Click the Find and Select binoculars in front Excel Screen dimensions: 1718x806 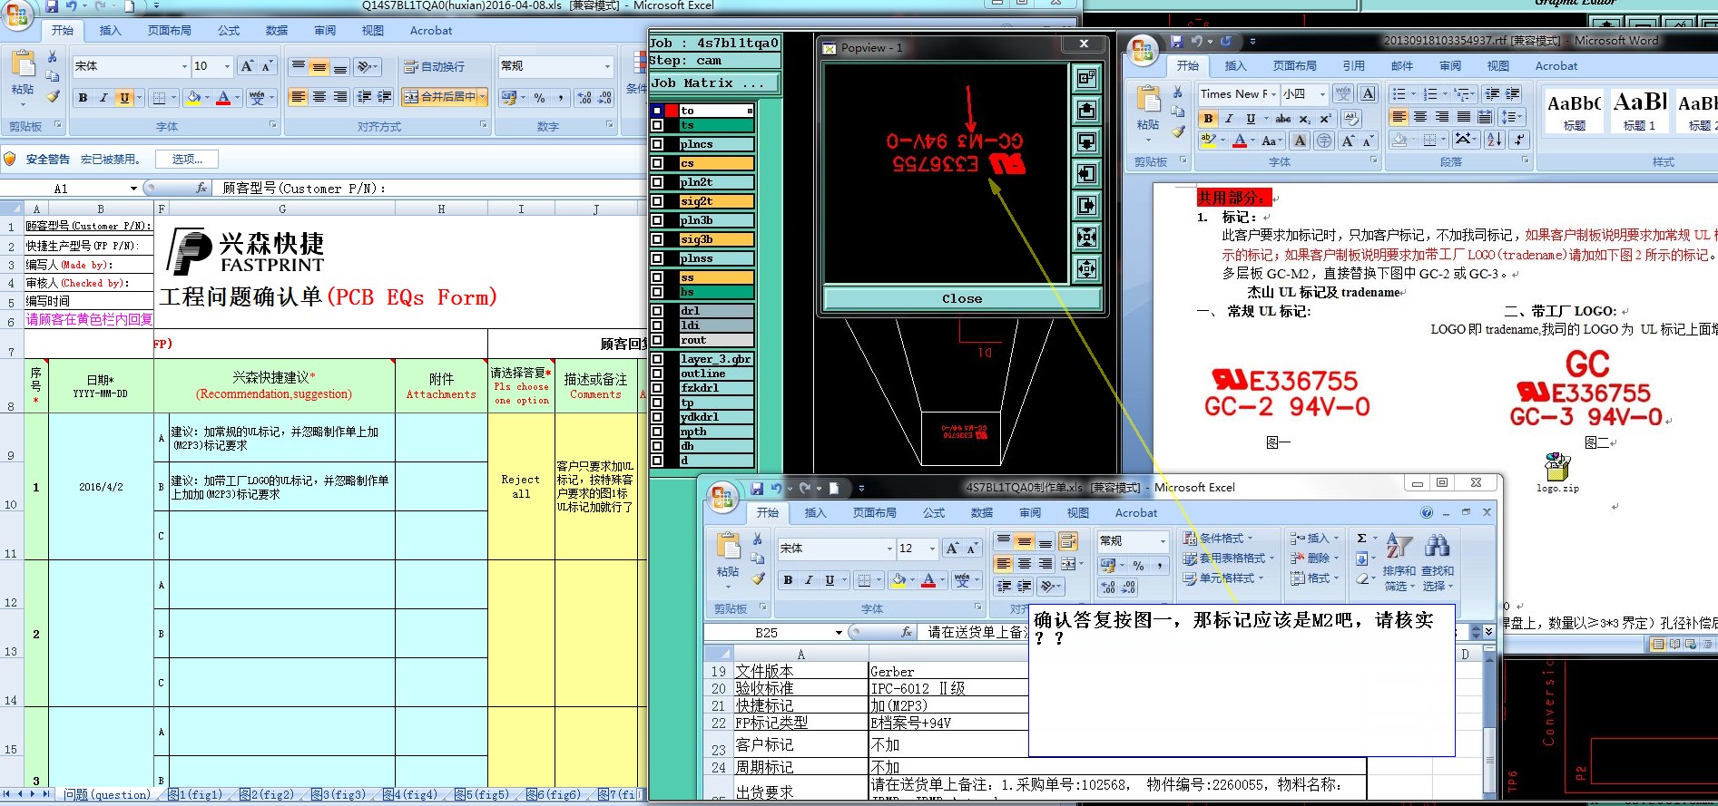(x=1437, y=547)
